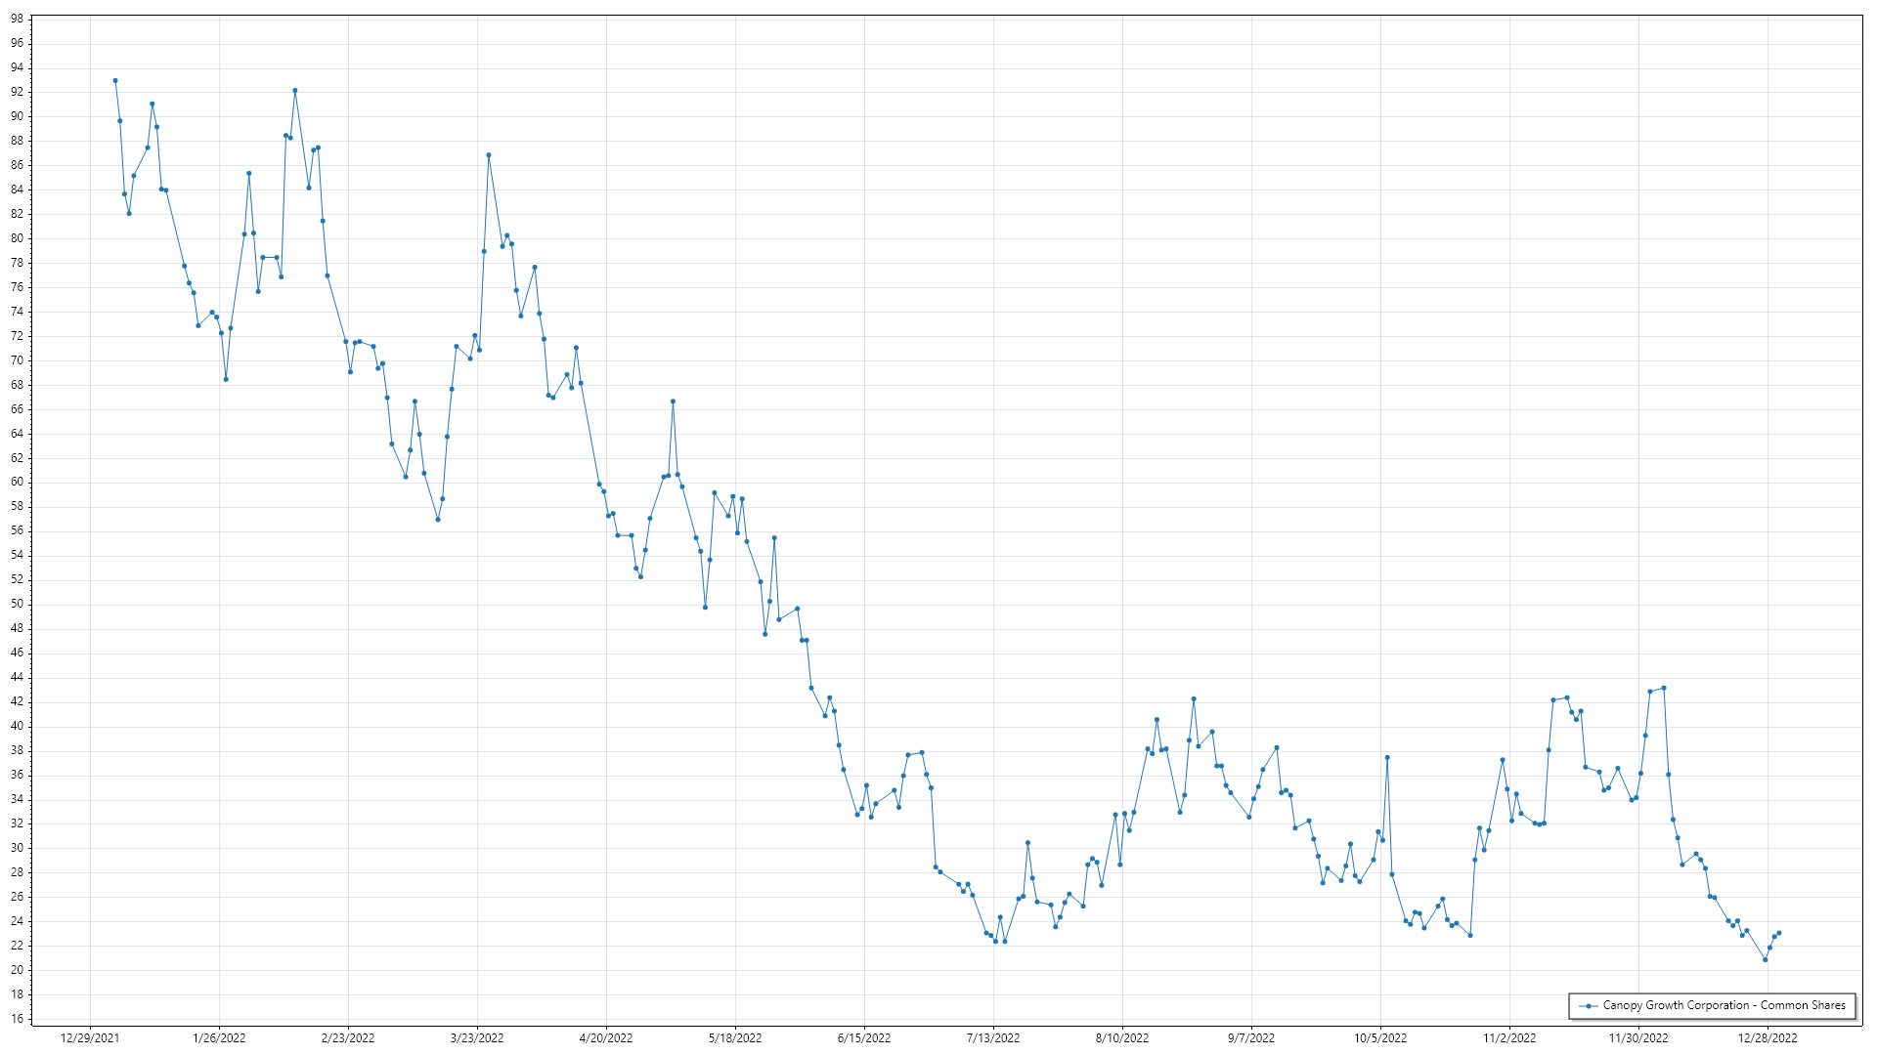Click the 7/13/2022 x-axis date label

(993, 1037)
